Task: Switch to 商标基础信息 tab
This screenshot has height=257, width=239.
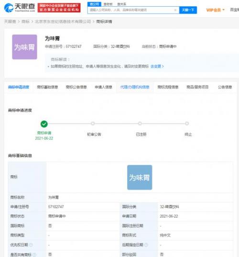Action: click(47, 87)
